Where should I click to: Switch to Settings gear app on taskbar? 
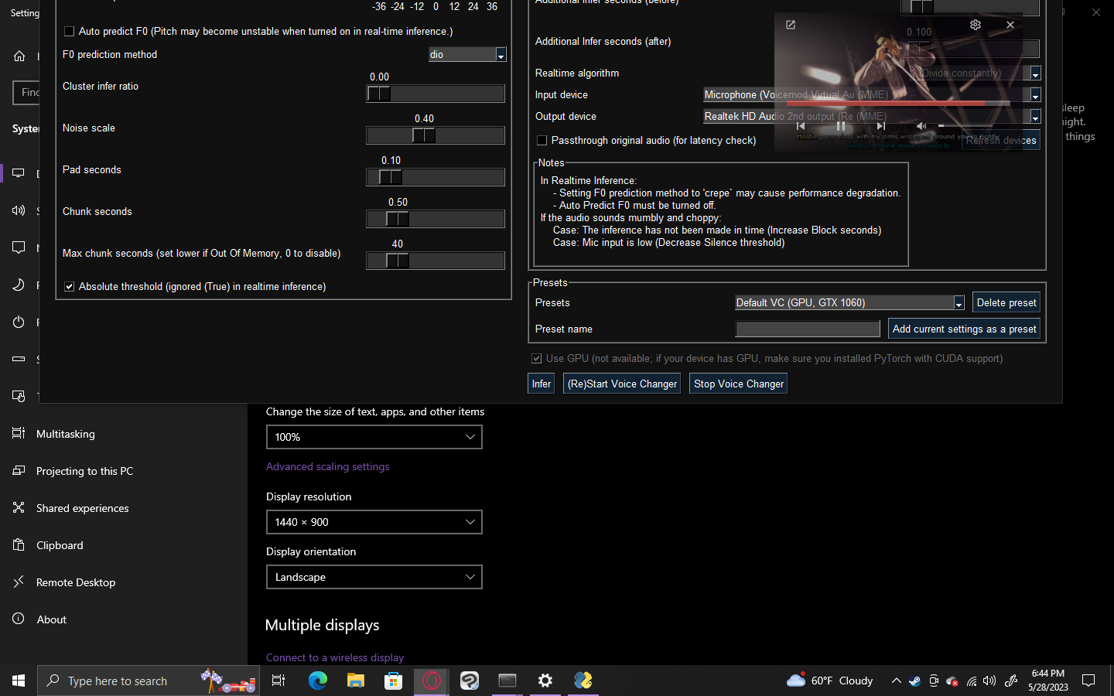point(545,681)
